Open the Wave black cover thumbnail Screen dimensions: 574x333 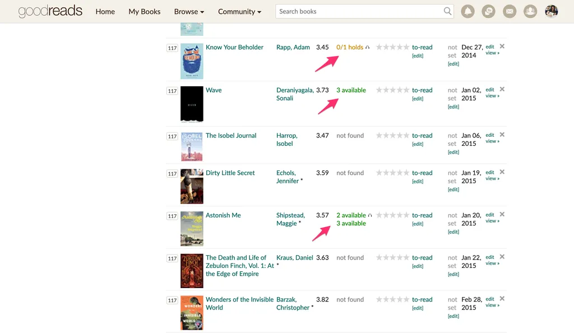(x=192, y=104)
